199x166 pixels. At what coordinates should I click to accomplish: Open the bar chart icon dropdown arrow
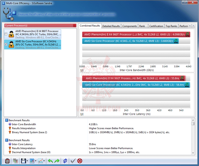(36, 161)
